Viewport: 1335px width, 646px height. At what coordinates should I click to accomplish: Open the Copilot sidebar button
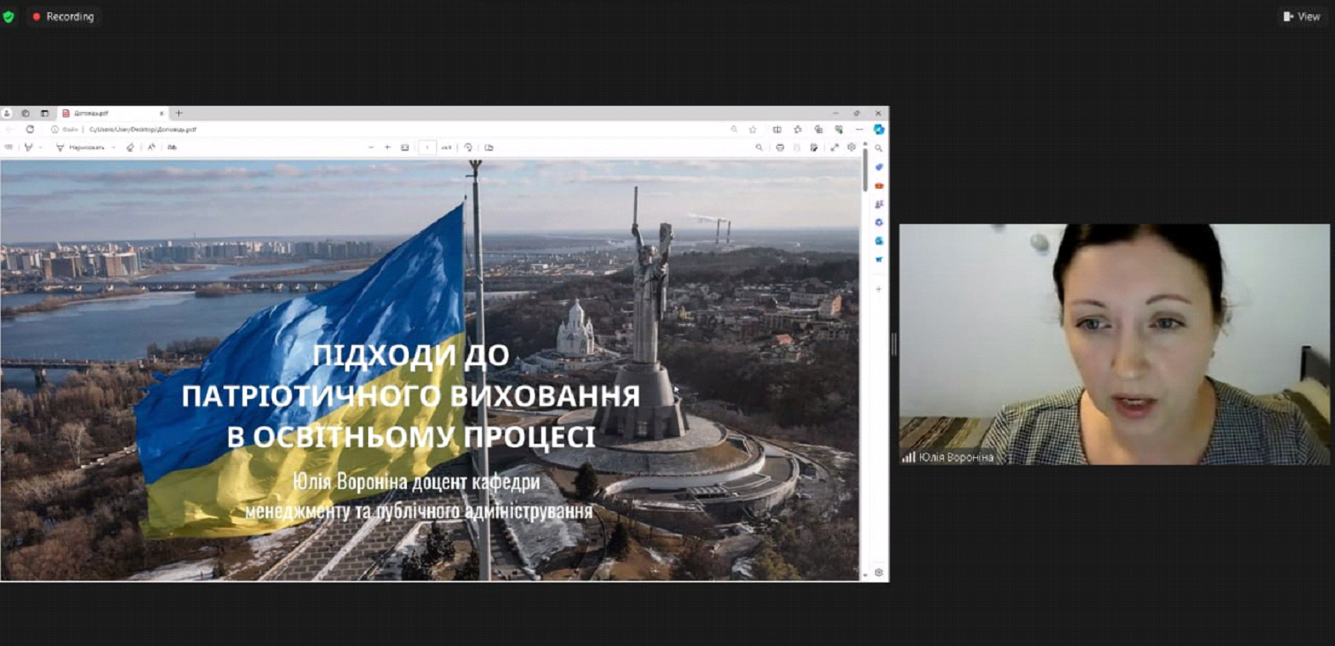pos(879,129)
